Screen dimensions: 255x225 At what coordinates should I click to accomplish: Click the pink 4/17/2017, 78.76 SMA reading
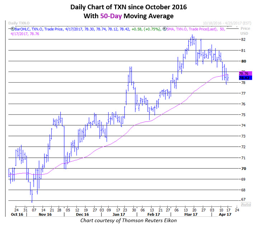25,34
